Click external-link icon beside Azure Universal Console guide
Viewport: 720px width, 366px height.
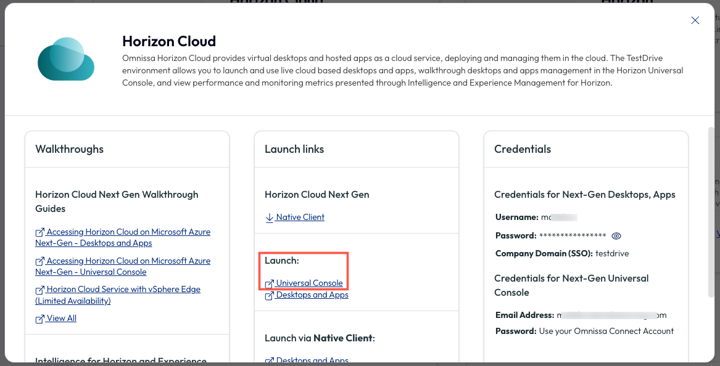tap(39, 262)
